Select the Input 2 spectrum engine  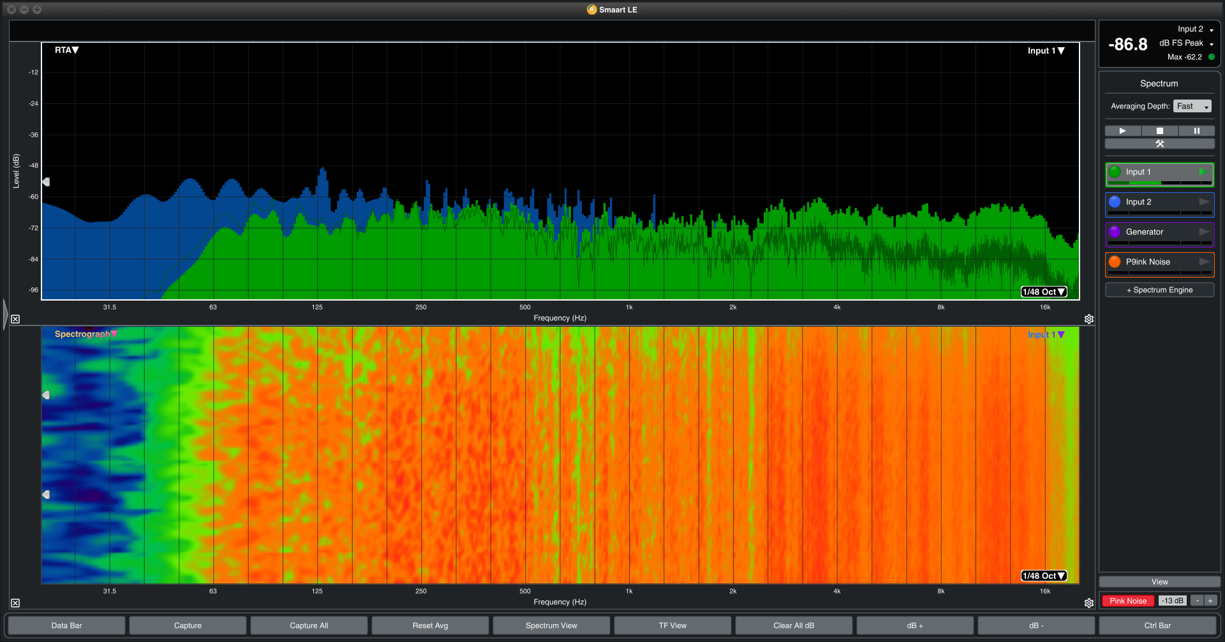pos(1160,204)
